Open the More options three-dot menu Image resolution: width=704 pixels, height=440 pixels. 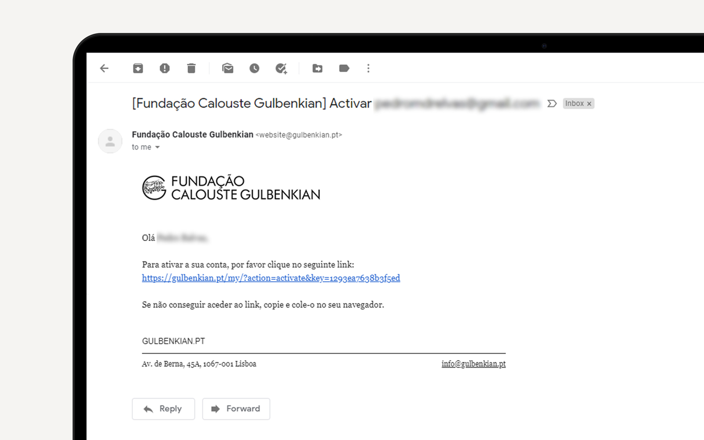368,68
